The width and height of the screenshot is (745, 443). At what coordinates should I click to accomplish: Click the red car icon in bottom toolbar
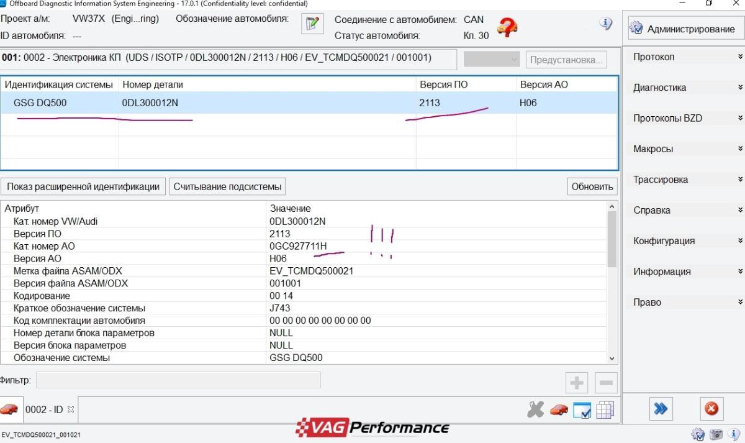pos(559,409)
